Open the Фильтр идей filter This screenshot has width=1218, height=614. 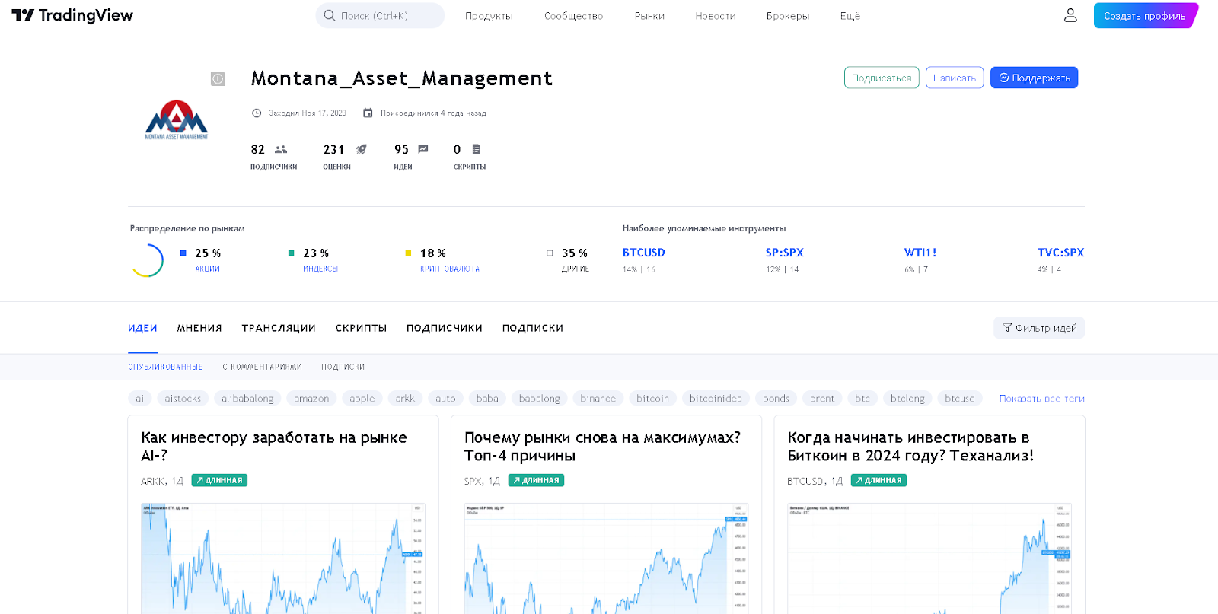(1039, 327)
